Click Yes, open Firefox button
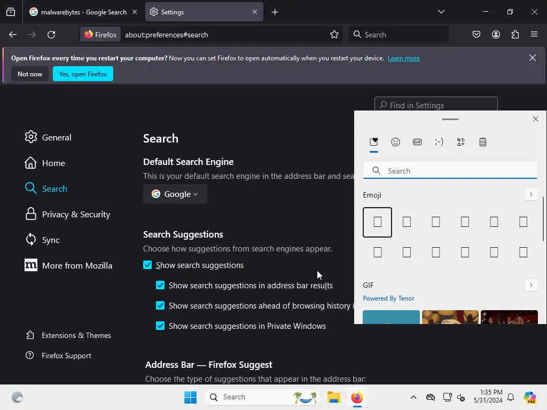Screen dimensions: 547x410 [83, 74]
